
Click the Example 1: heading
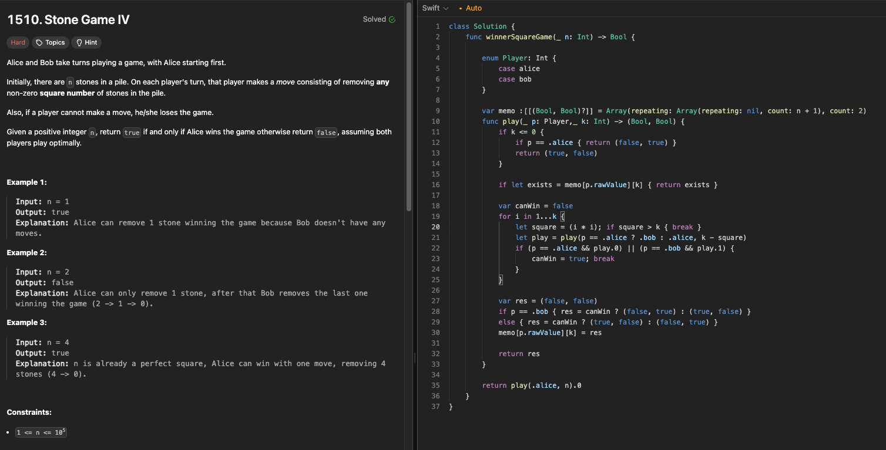[x=26, y=182]
